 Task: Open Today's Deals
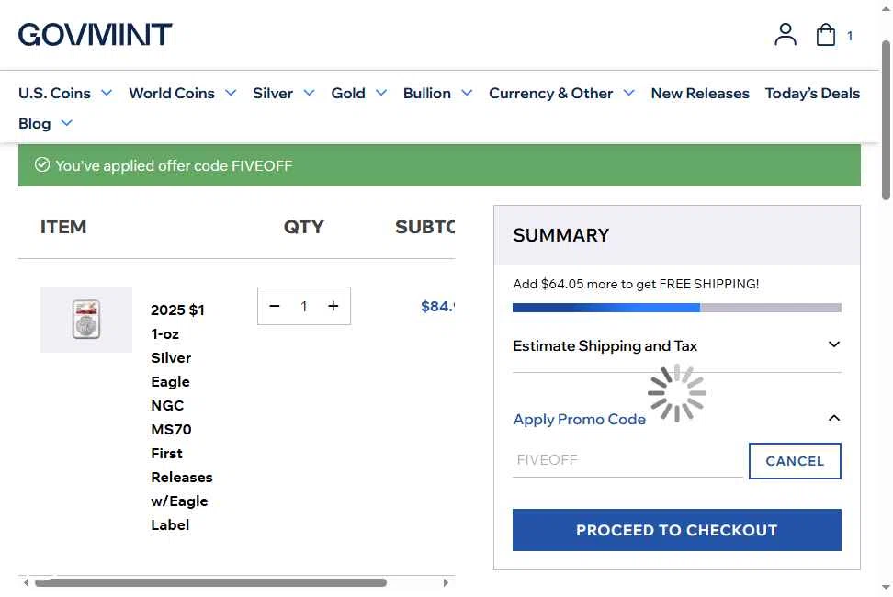(x=812, y=93)
